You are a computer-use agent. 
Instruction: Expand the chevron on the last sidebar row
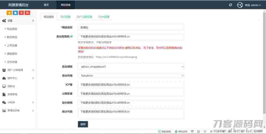pyautogui.click(x=33, y=110)
